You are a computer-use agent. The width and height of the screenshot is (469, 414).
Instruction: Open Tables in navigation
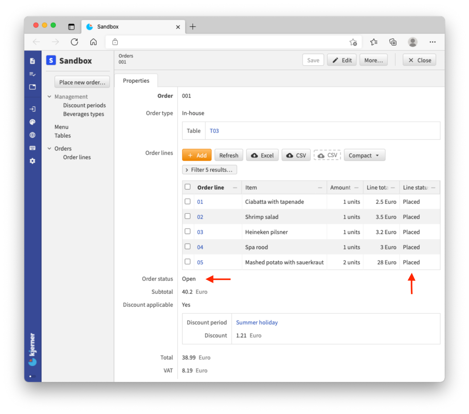[62, 135]
